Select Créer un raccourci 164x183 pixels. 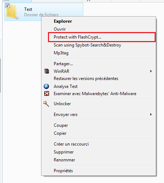[71, 144]
